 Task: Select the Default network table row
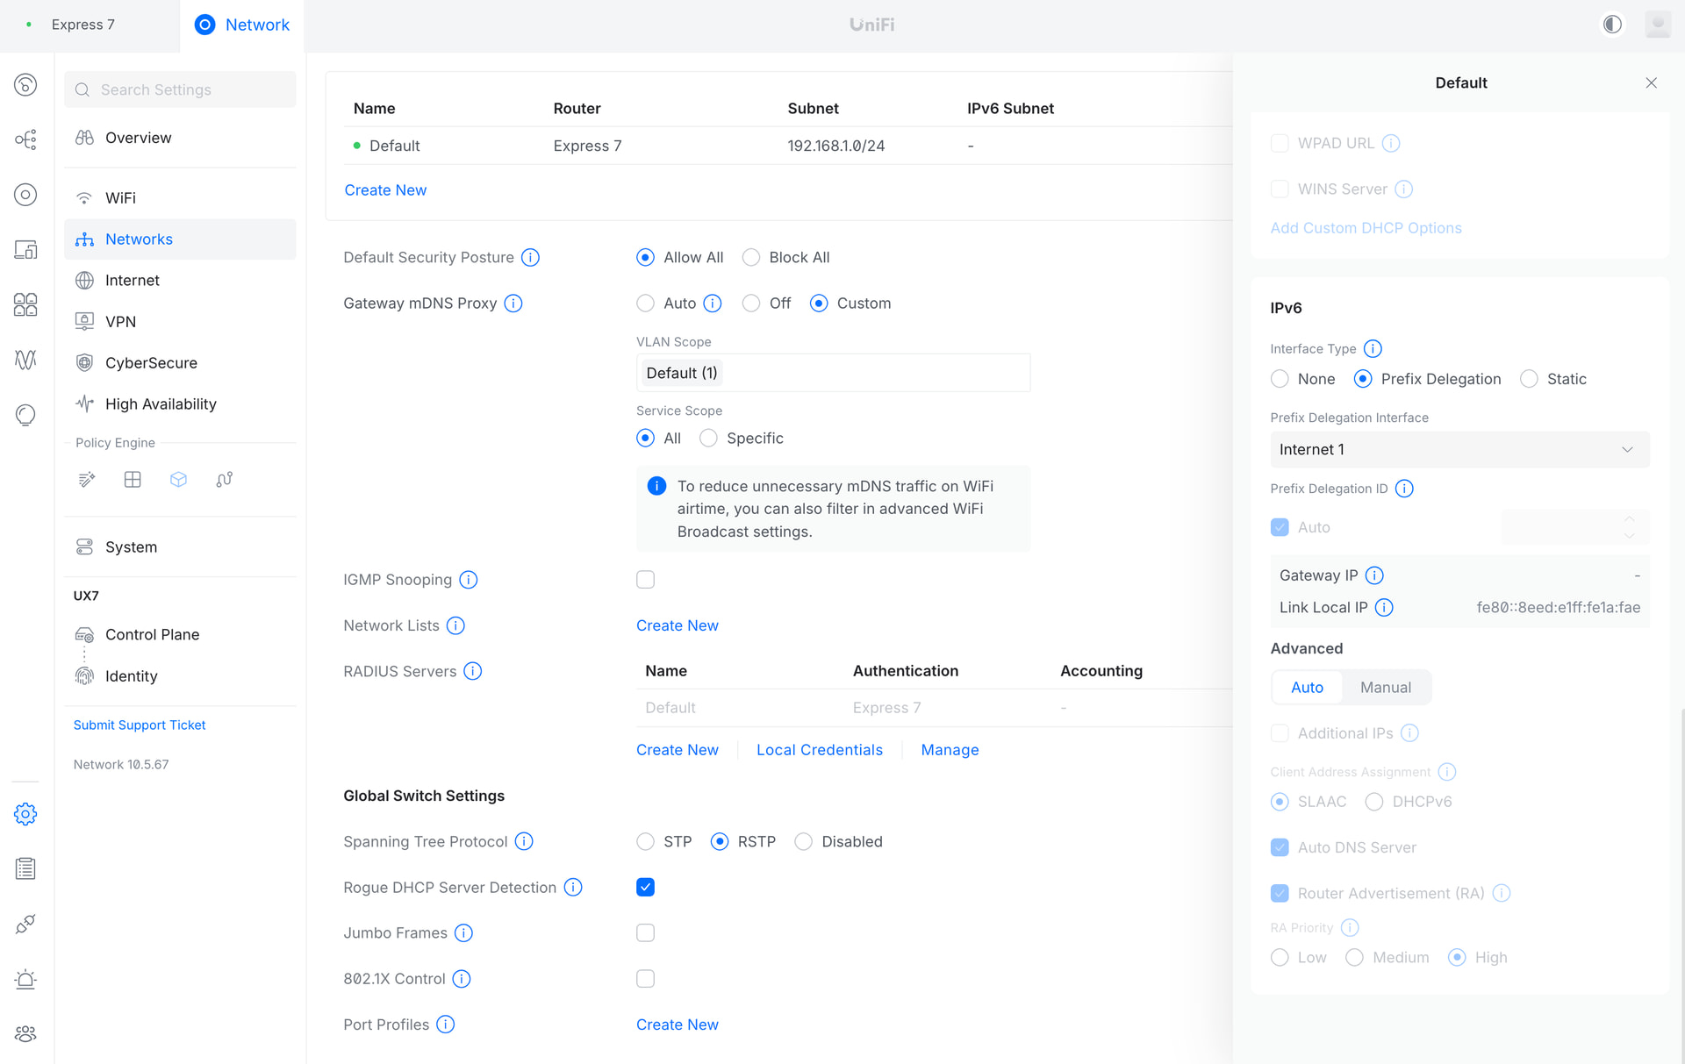click(x=788, y=146)
